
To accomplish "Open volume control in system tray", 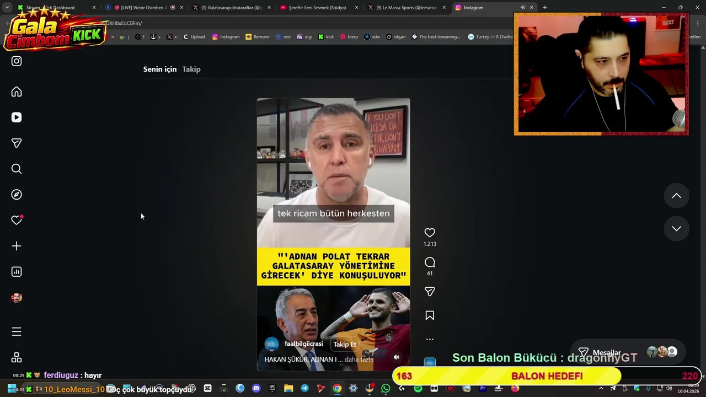I will [x=669, y=388].
